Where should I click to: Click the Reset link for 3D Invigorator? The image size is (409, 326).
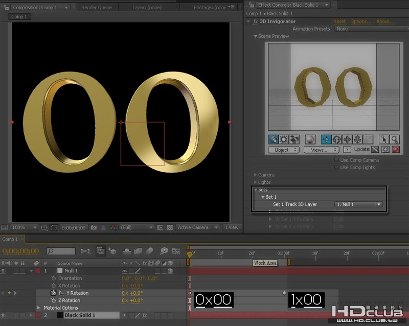[339, 21]
